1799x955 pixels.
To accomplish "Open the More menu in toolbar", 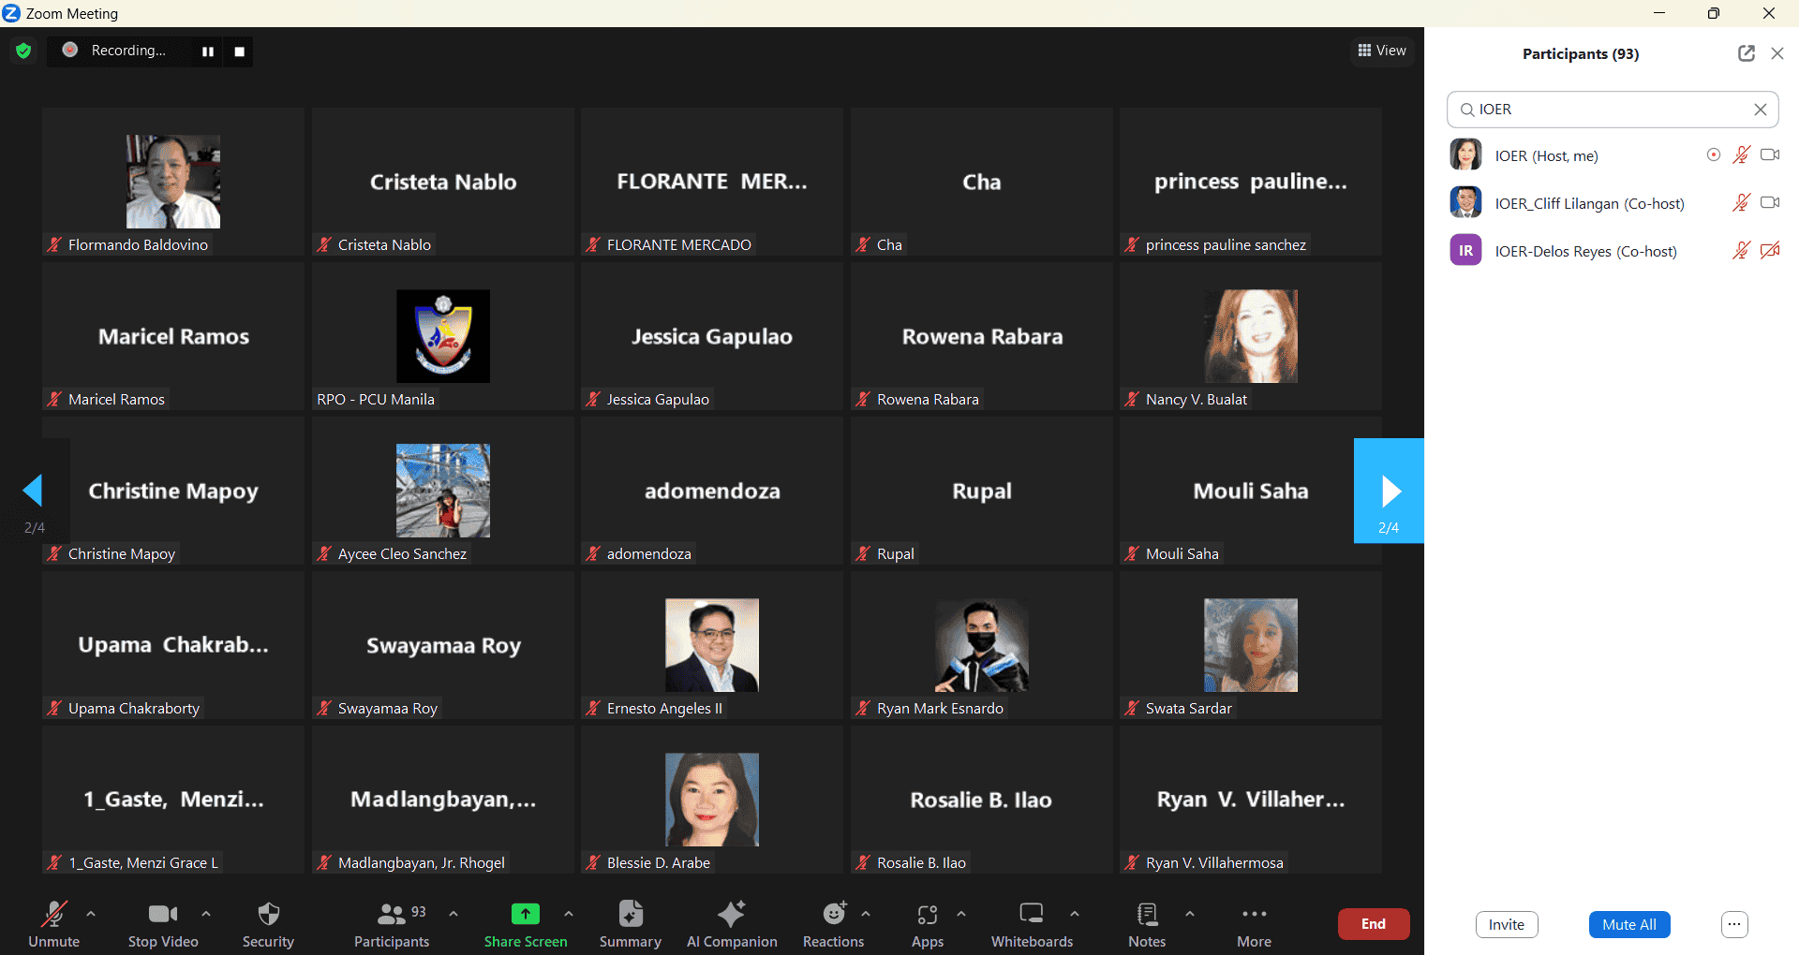I will point(1254,923).
